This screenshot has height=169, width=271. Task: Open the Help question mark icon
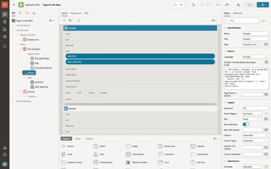click(5, 155)
